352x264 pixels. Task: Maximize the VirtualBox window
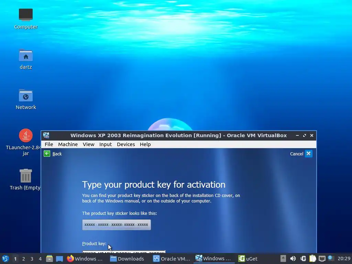305,135
